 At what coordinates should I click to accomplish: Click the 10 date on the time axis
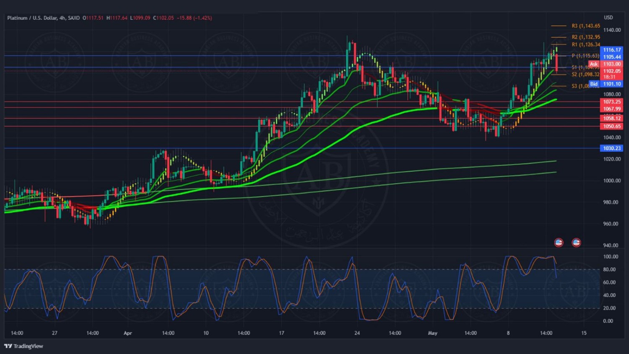point(206,333)
